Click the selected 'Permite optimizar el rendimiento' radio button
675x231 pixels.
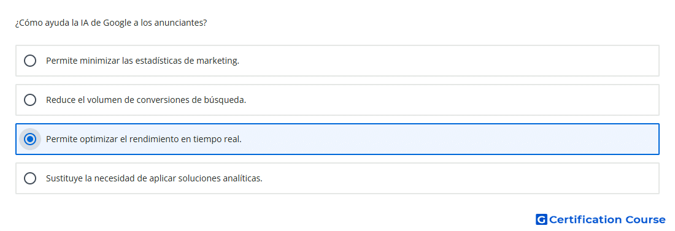(x=30, y=139)
